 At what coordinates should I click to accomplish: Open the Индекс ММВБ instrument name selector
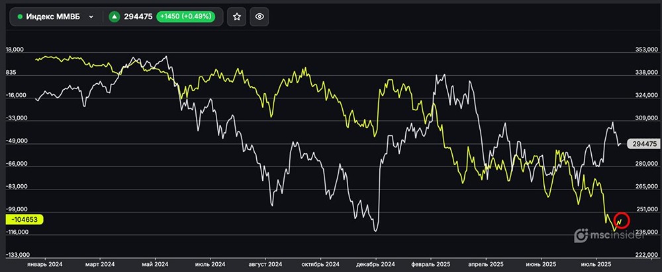pos(53,17)
